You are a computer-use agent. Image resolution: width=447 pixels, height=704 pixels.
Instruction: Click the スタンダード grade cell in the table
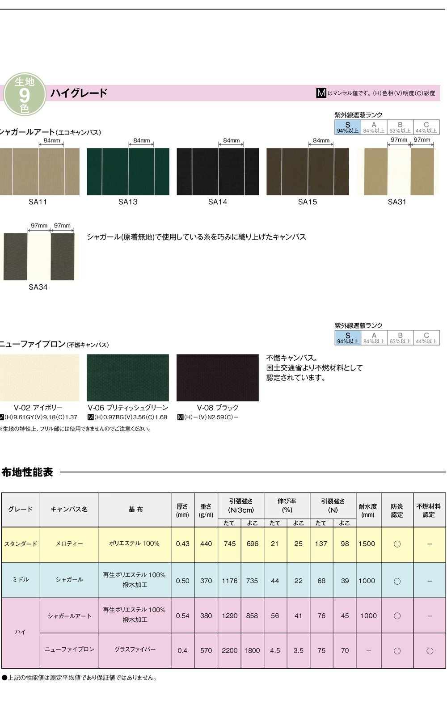21,544
